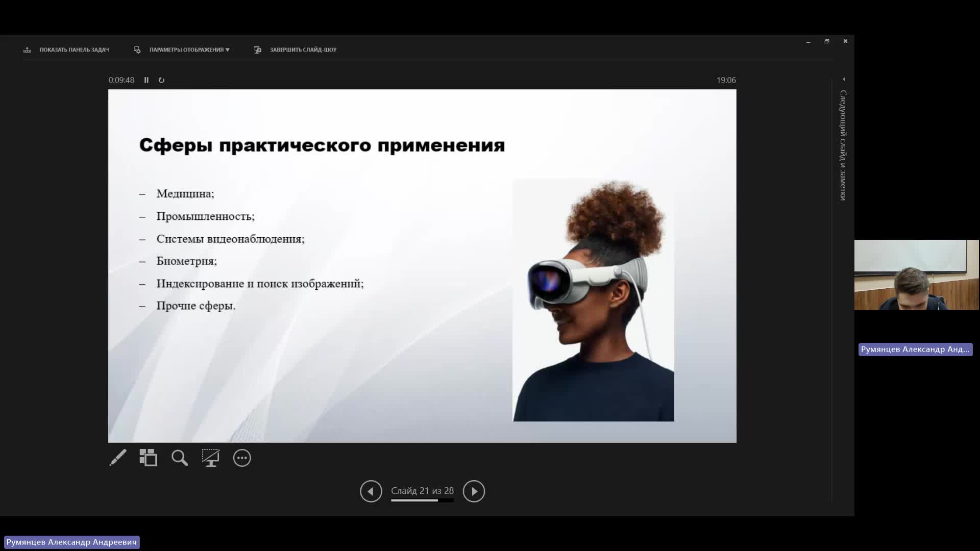Go to previous slide
This screenshot has width=980, height=551.
pos(371,491)
